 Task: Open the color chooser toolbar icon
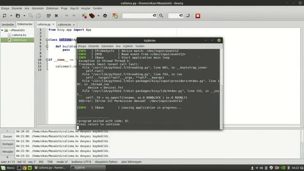click(115, 16)
